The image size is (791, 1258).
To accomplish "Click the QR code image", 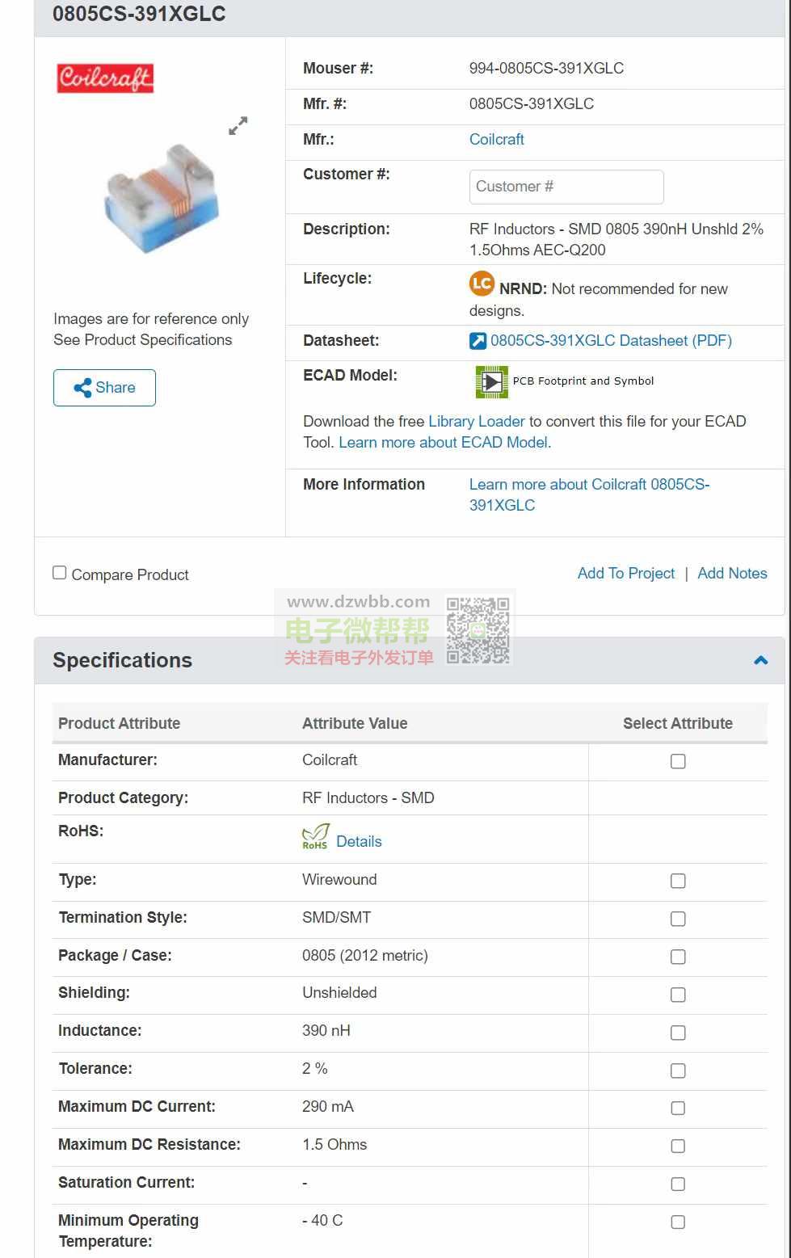I will (478, 631).
